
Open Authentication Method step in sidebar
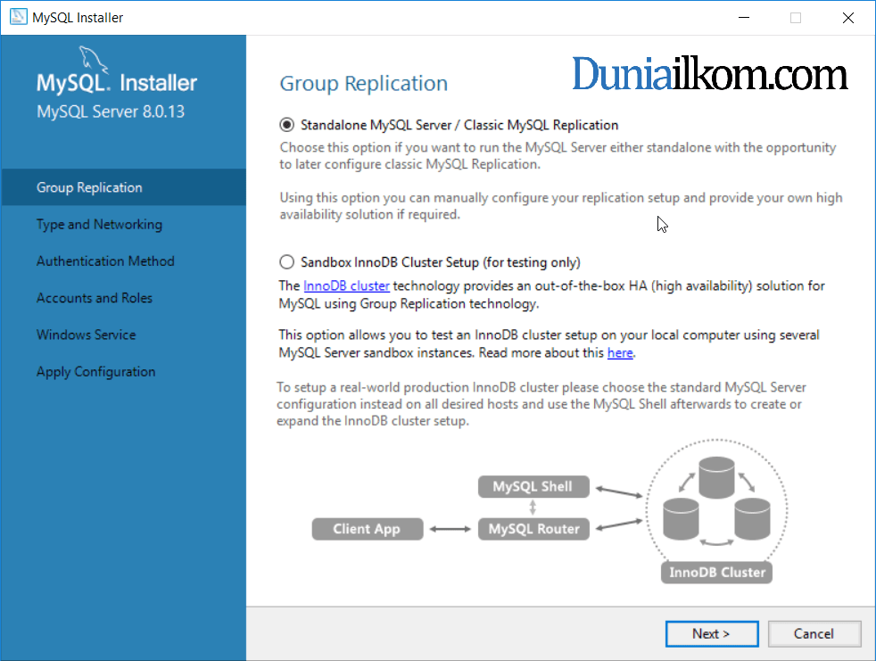(123, 261)
